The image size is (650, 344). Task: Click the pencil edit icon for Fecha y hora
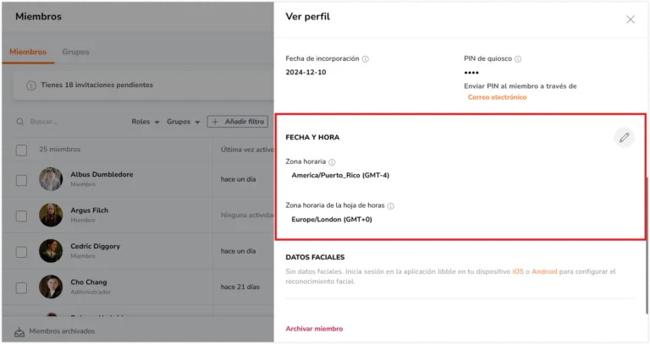(624, 138)
